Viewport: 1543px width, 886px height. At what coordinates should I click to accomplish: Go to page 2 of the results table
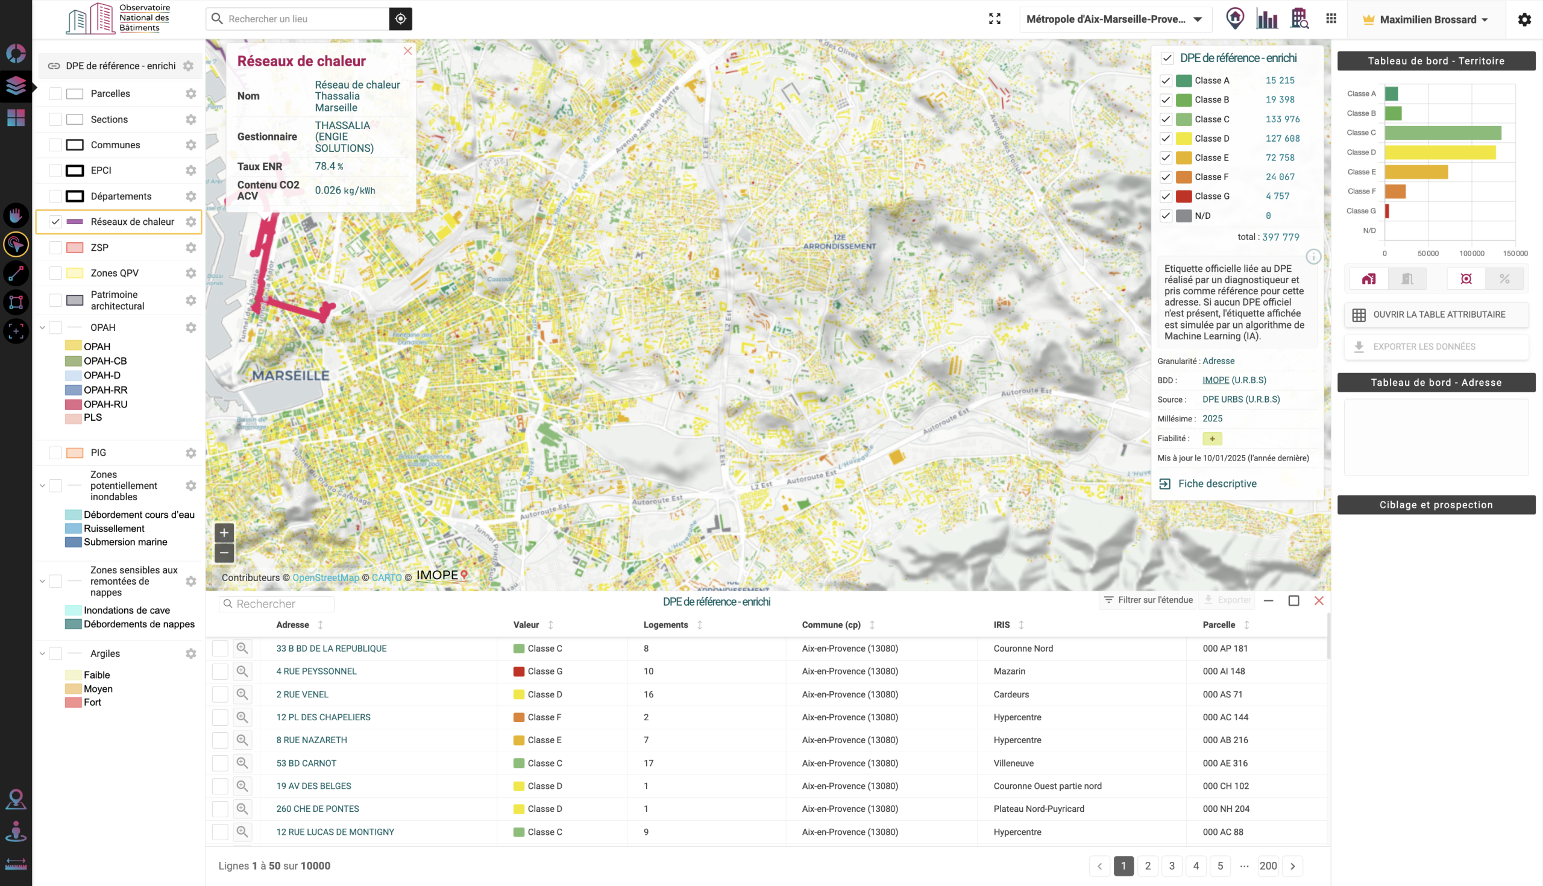tap(1148, 866)
